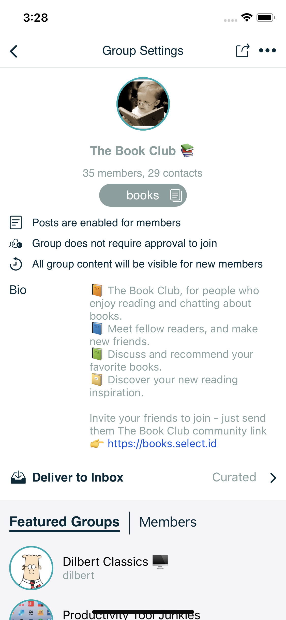The height and width of the screenshot is (620, 286).
Task: Switch to the Members tab
Action: [x=168, y=522]
